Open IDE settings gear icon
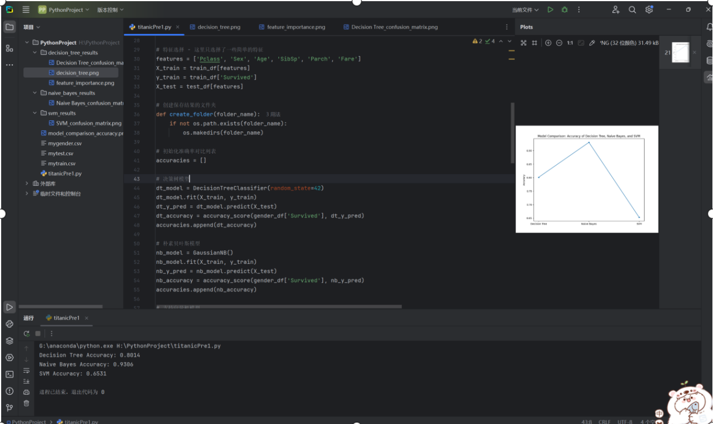The image size is (713, 424). pos(649,10)
